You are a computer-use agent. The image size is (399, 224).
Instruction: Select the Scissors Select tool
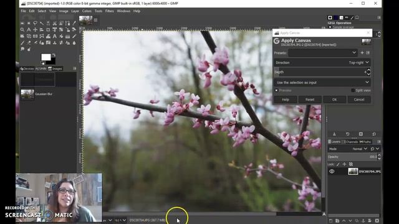click(x=55, y=23)
